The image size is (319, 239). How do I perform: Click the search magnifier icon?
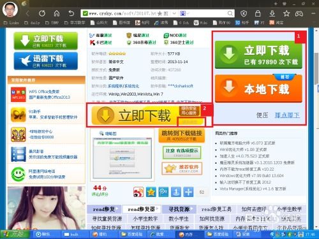(230, 13)
